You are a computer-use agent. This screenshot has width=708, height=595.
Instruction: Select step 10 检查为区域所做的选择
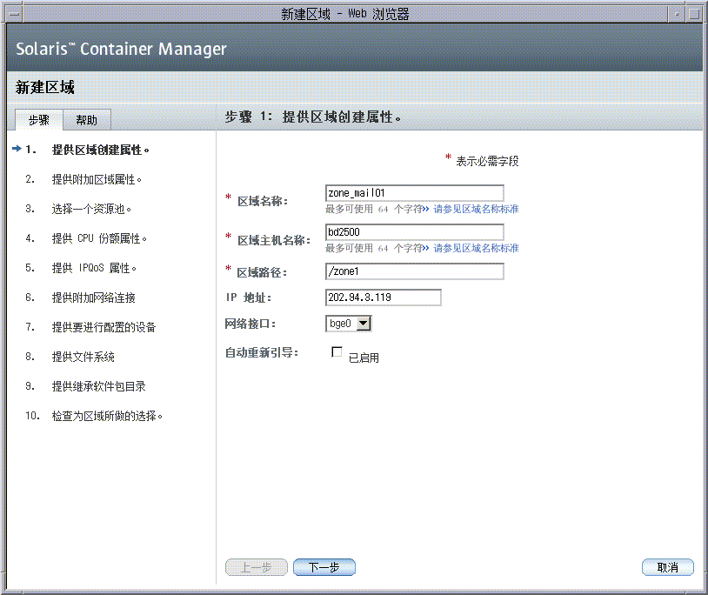(107, 416)
